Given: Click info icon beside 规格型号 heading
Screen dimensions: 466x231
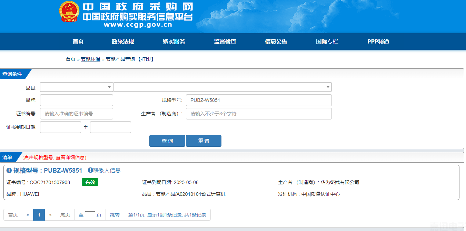Looking at the screenshot, I should click(9, 170).
